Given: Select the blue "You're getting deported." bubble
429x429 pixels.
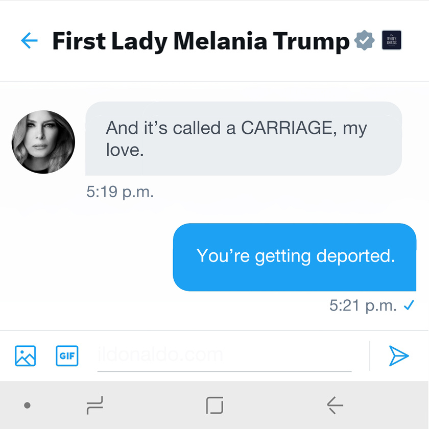Looking at the screenshot, I should click(295, 257).
